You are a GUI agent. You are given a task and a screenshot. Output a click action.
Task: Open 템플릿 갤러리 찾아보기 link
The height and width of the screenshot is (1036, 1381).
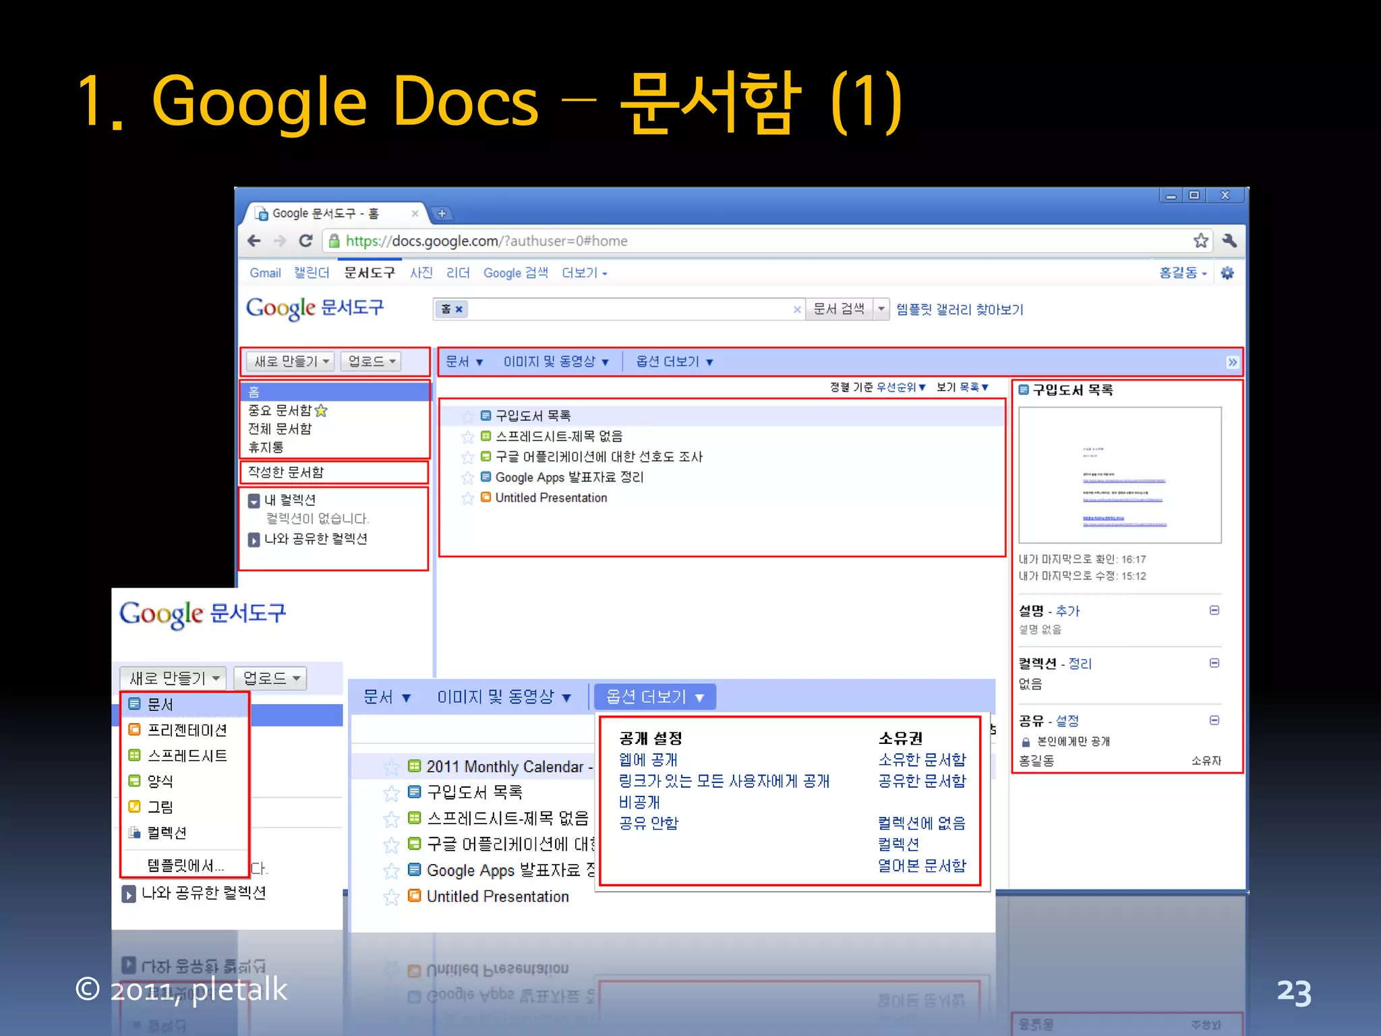pos(960,310)
